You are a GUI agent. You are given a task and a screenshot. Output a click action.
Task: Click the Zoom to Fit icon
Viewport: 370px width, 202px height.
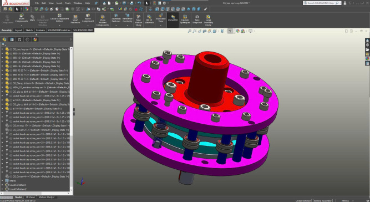point(190,31)
